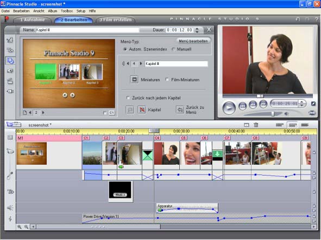The image size is (321, 240).
Task: Select the video effects plug tool
Action: click(x=10, y=92)
